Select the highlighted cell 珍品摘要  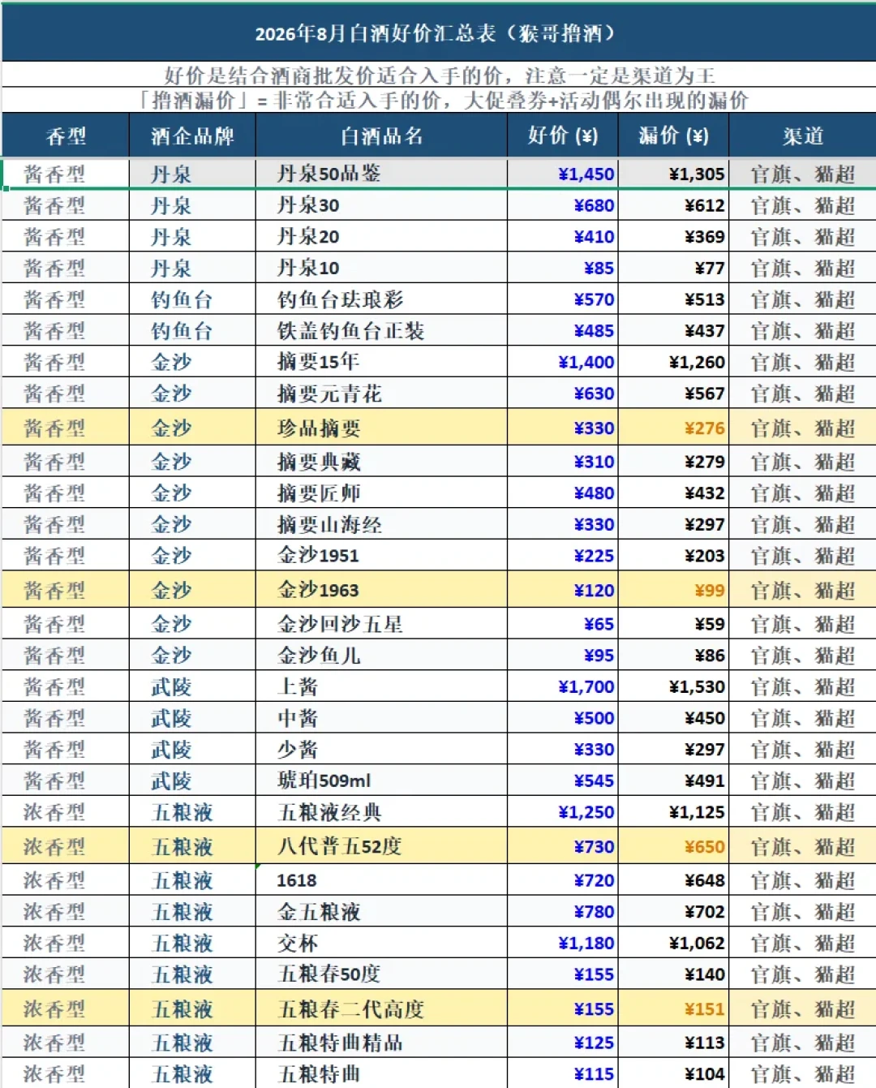click(381, 428)
